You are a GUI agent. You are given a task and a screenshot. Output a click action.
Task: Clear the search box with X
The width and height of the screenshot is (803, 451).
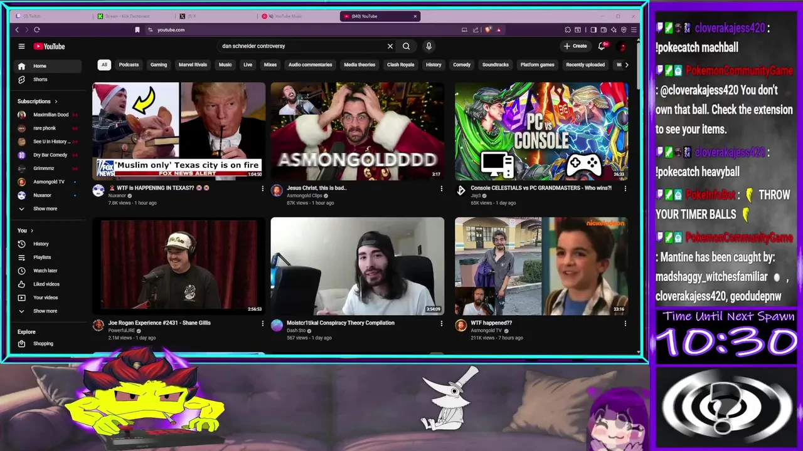point(390,46)
